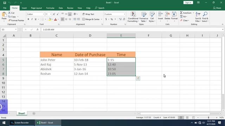Open Conditional Formatting menu
This screenshot has height=126, width=225.
tap(133, 17)
